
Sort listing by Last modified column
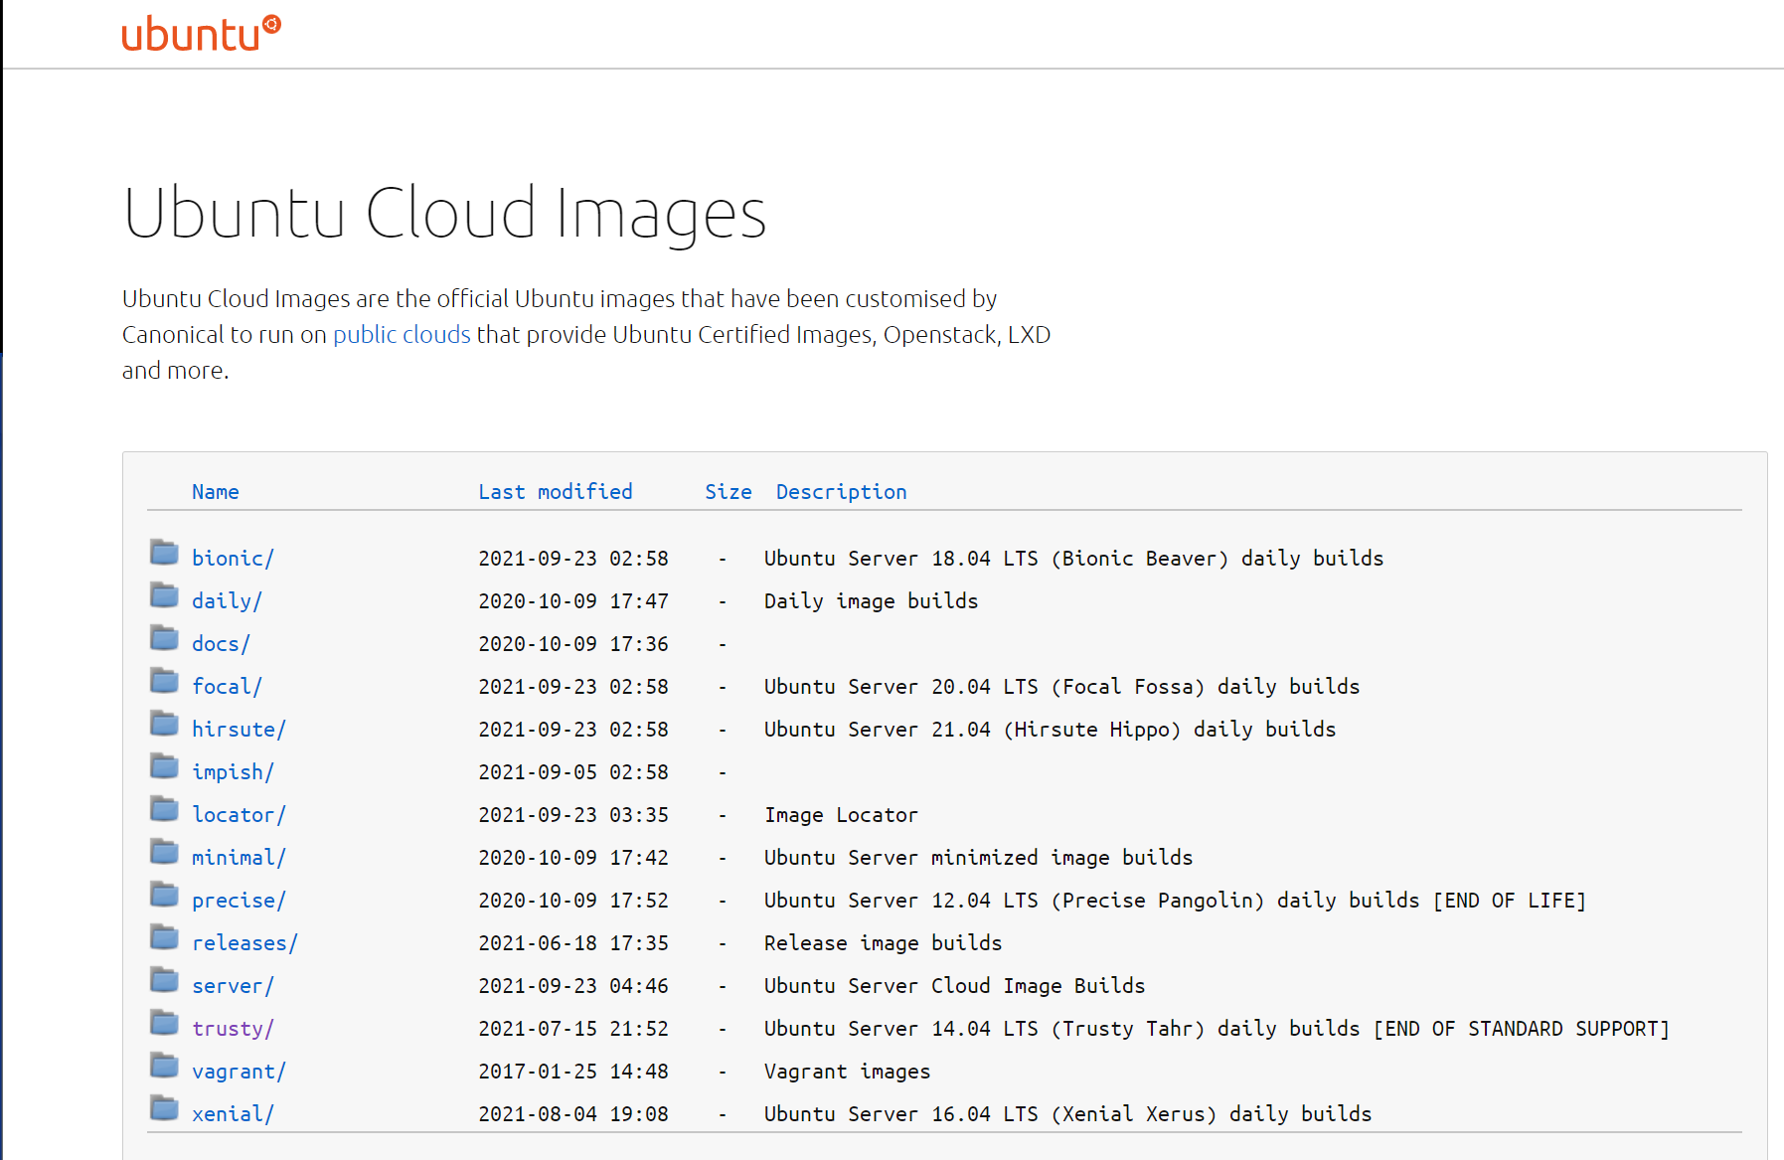click(x=555, y=492)
